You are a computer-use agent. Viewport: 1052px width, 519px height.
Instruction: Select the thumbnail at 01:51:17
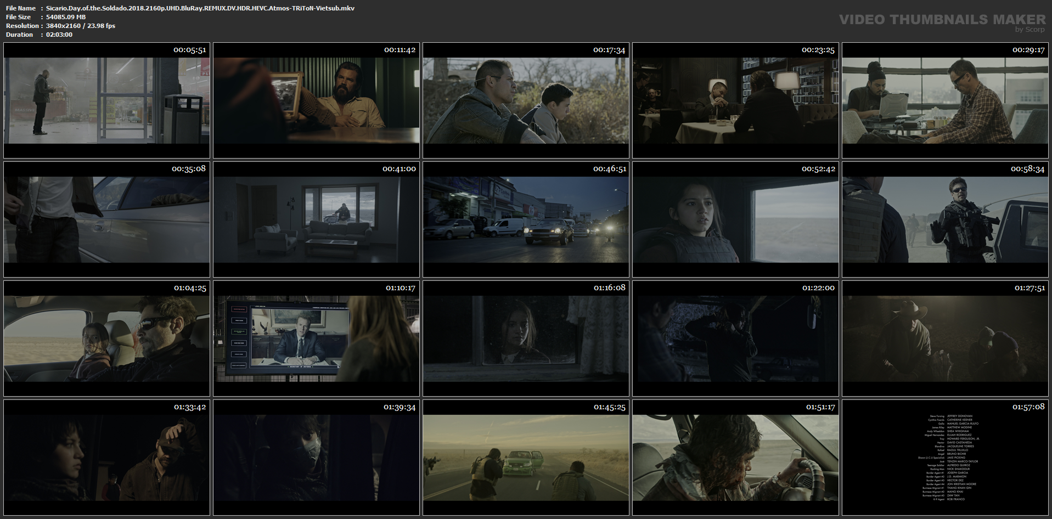pos(735,458)
